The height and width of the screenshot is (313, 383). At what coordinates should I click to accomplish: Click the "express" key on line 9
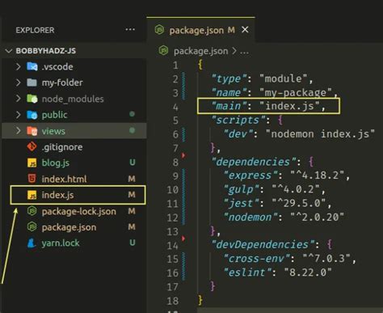(250, 176)
